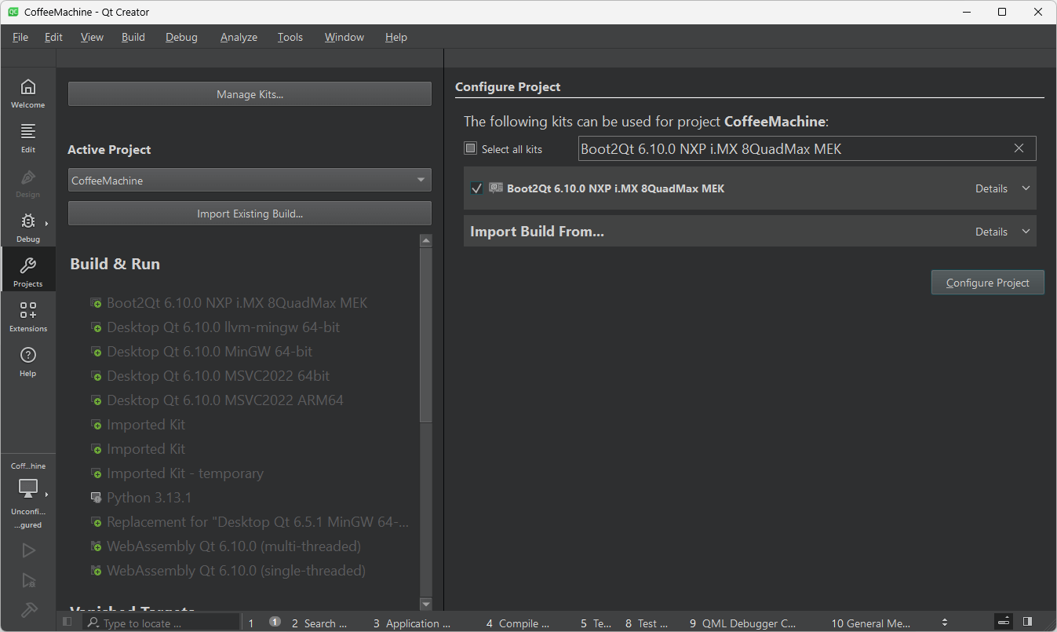Open Manage Kits settings

[249, 93]
